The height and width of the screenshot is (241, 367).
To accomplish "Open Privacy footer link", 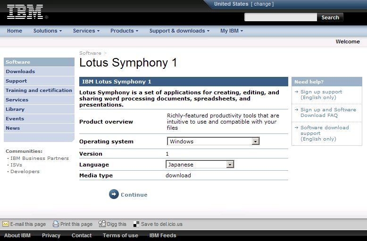I will tap(51, 235).
